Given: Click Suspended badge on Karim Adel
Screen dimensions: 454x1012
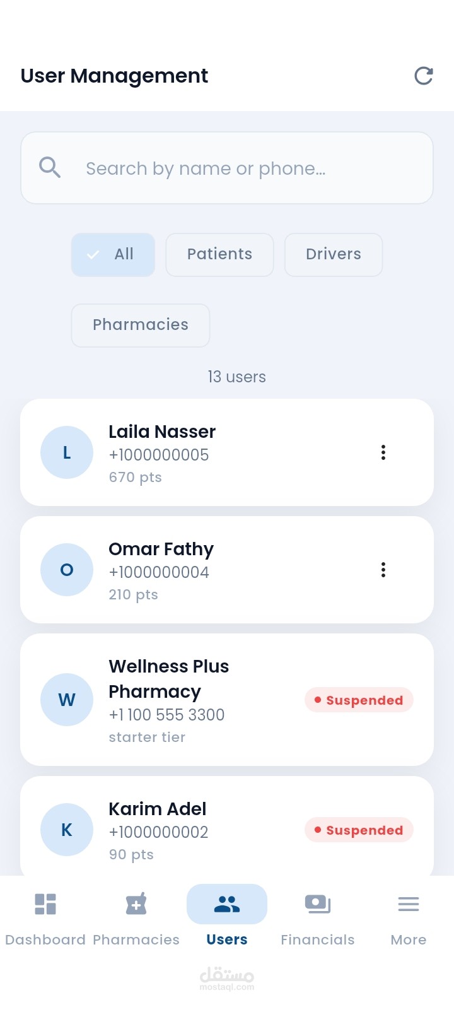Looking at the screenshot, I should (x=359, y=830).
